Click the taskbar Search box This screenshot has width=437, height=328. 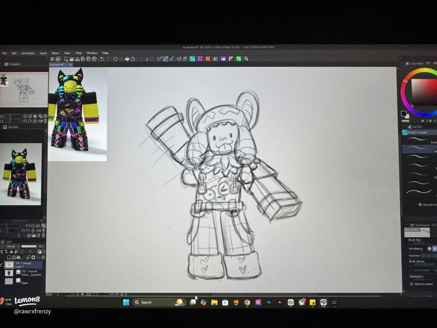pyautogui.click(x=159, y=302)
